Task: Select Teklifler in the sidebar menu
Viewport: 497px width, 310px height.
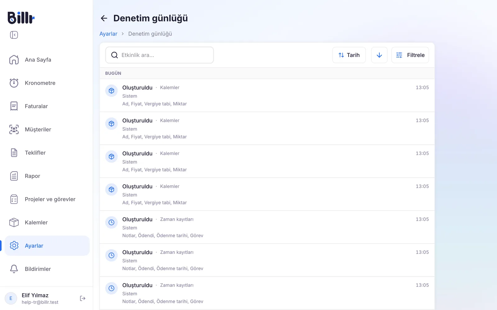Action: click(x=47, y=153)
